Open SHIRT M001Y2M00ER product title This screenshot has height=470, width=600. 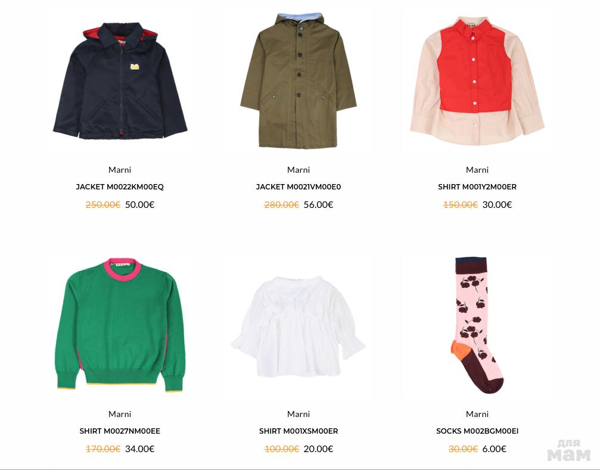477,187
